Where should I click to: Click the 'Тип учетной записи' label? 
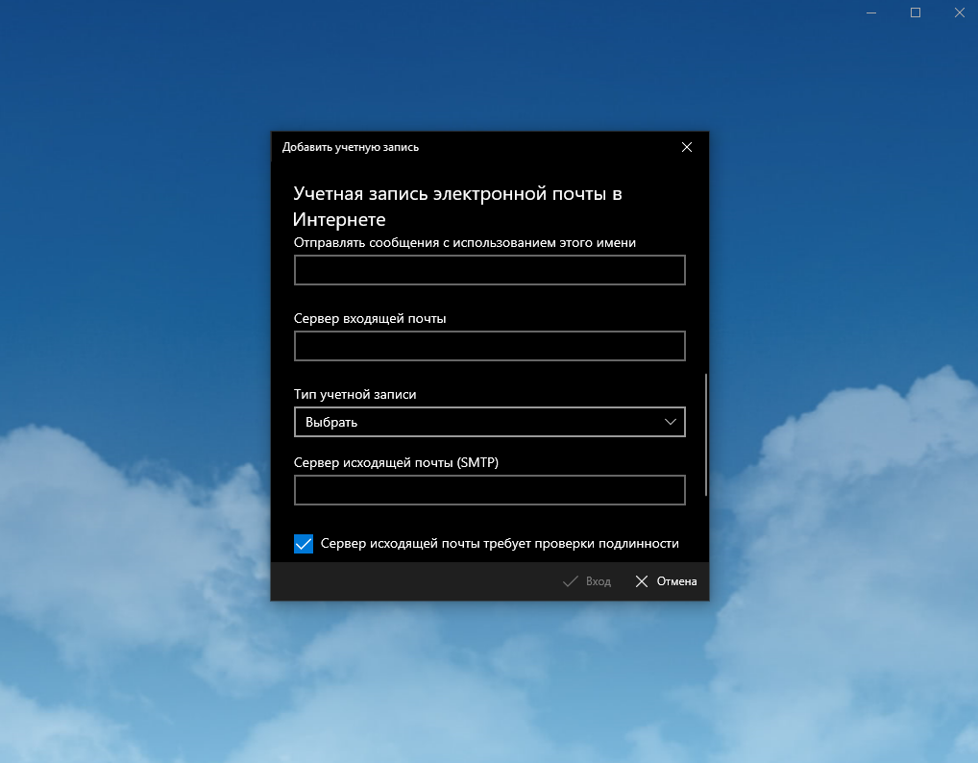click(355, 394)
